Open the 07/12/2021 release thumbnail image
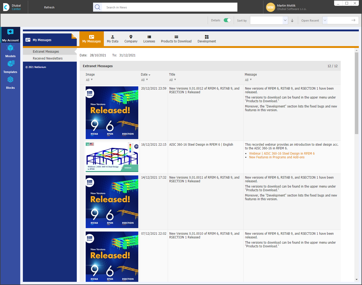This screenshot has height=285, width=362. (x=112, y=257)
